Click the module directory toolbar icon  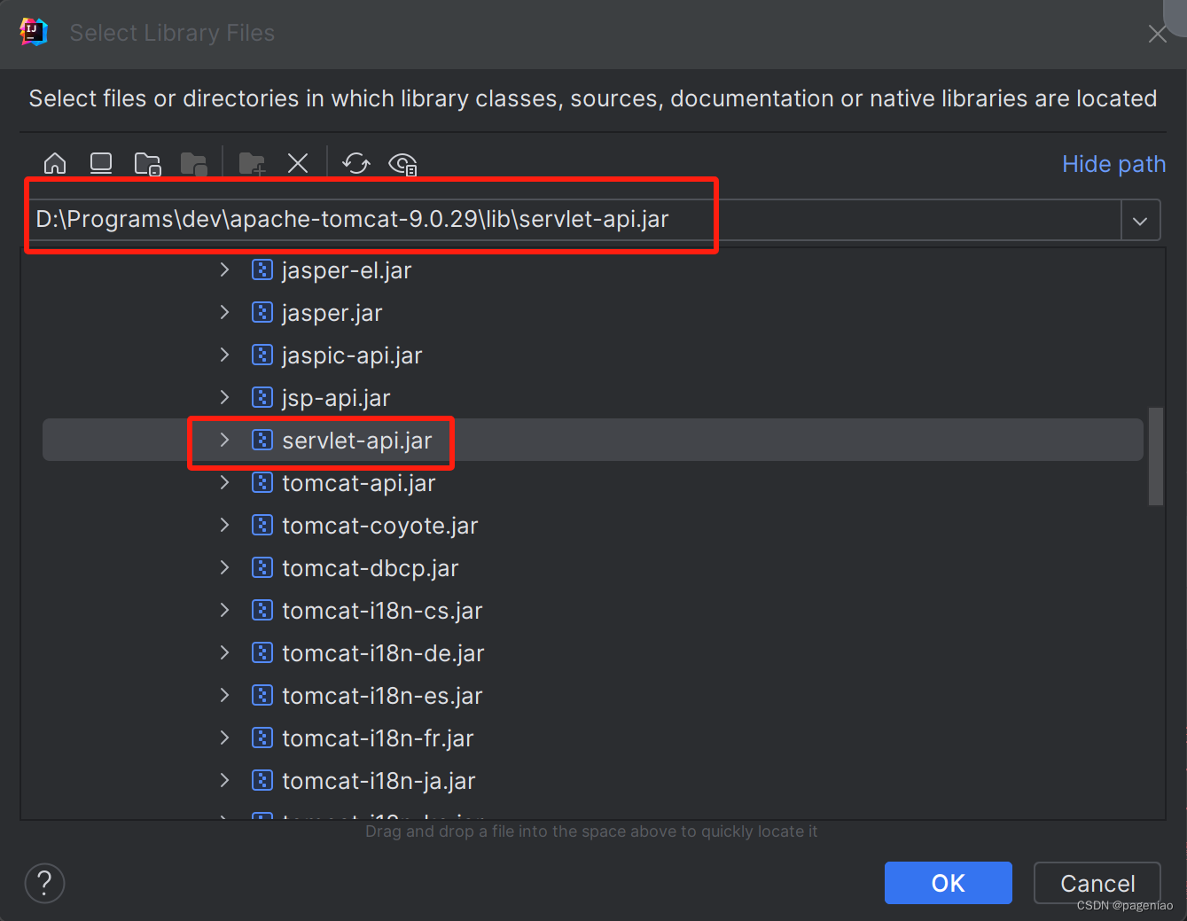click(194, 164)
